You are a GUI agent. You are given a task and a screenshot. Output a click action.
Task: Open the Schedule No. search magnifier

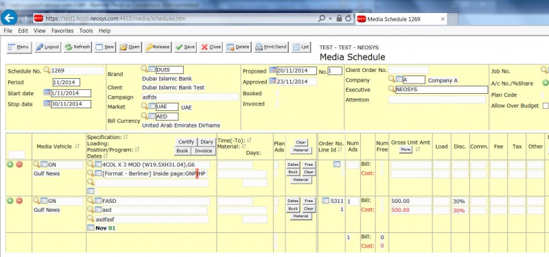[47, 70]
